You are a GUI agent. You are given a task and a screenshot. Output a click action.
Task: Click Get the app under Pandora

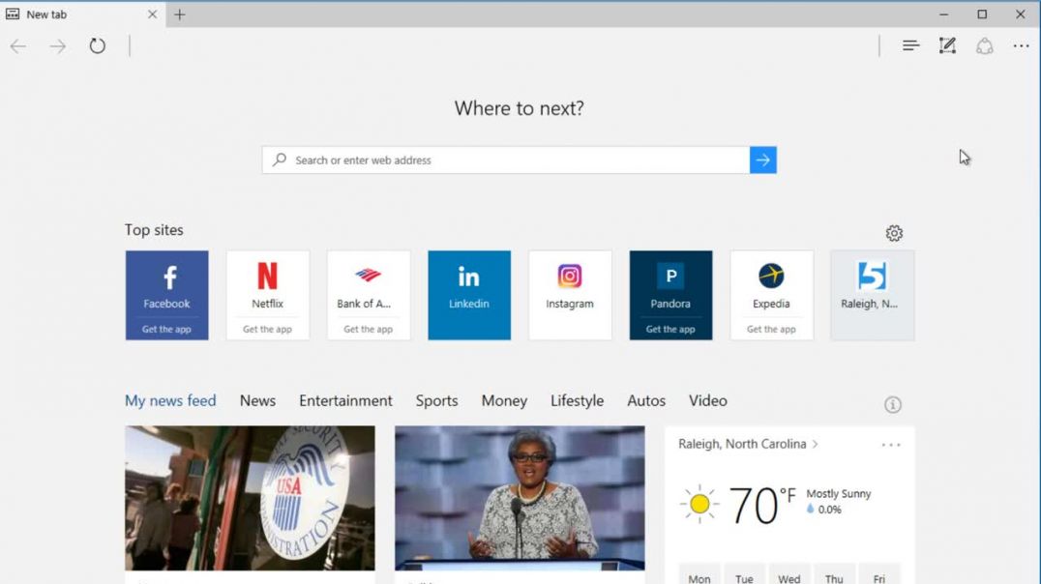coord(670,329)
